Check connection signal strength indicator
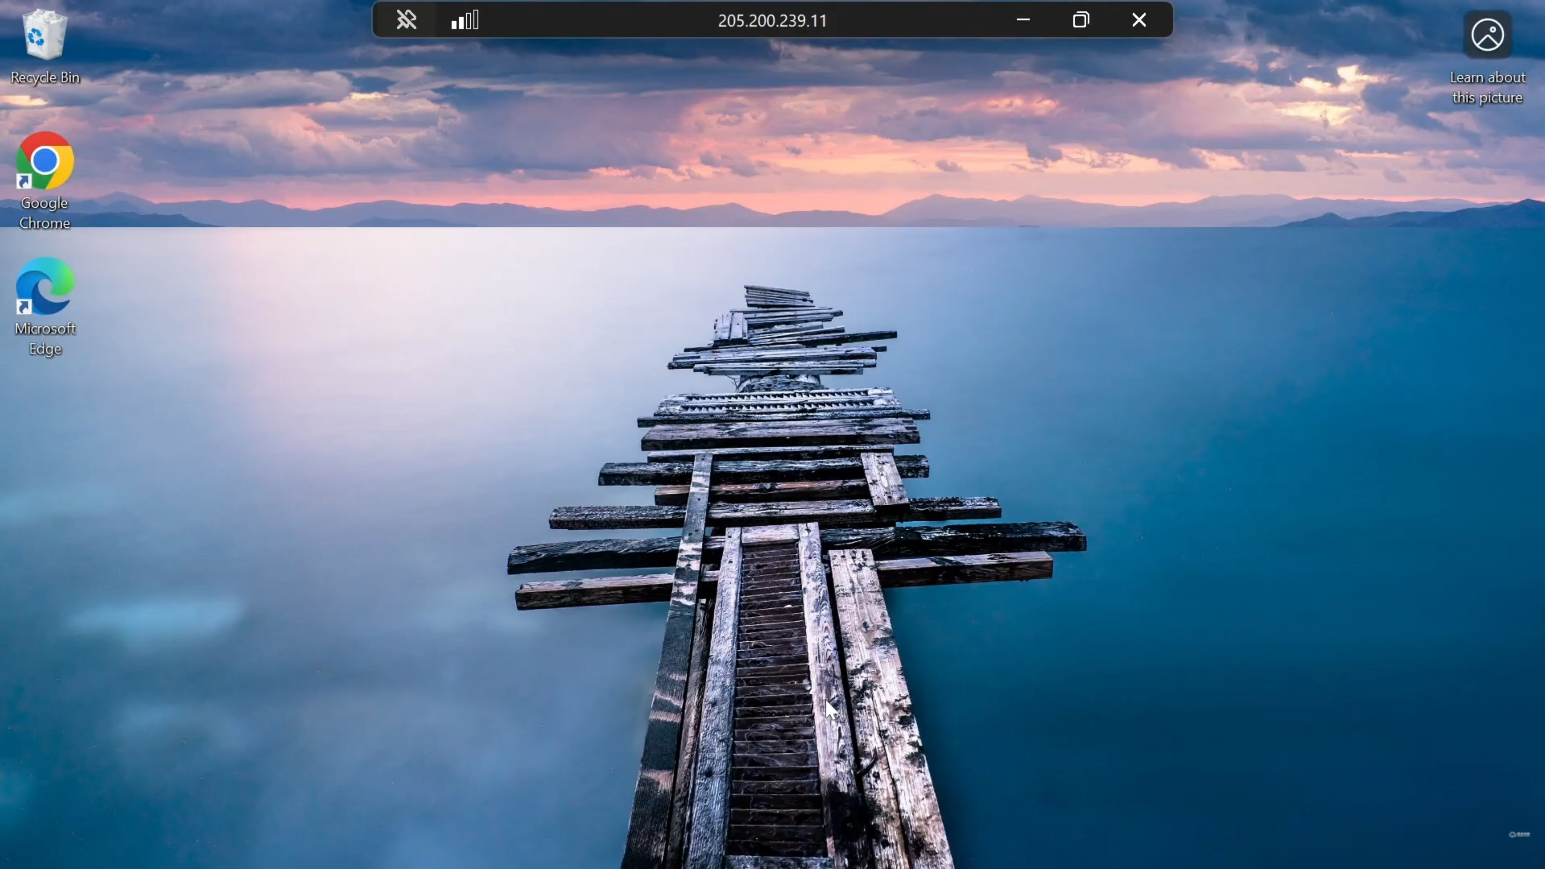 coord(465,21)
